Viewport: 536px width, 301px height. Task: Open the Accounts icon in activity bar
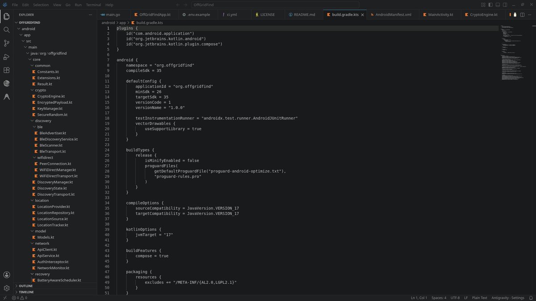click(7, 275)
